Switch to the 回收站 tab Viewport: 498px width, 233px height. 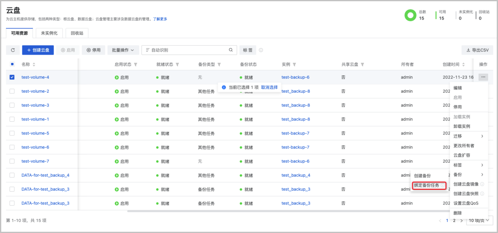point(77,33)
